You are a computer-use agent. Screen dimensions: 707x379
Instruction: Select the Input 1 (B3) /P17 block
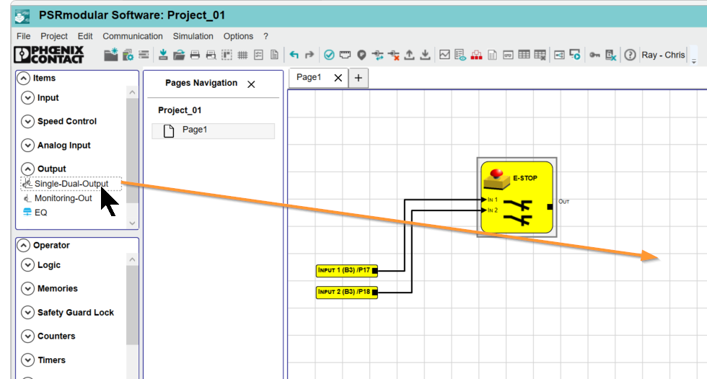346,270
